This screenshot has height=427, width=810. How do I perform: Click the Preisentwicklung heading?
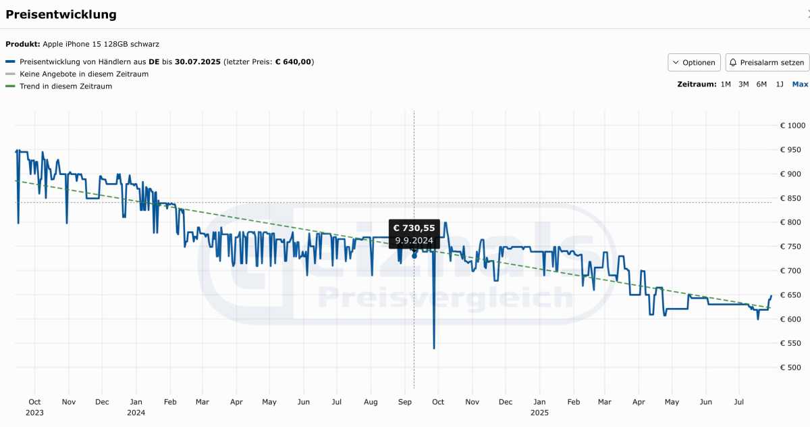(x=61, y=14)
